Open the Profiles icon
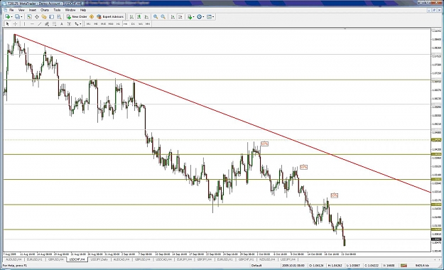 [17, 17]
